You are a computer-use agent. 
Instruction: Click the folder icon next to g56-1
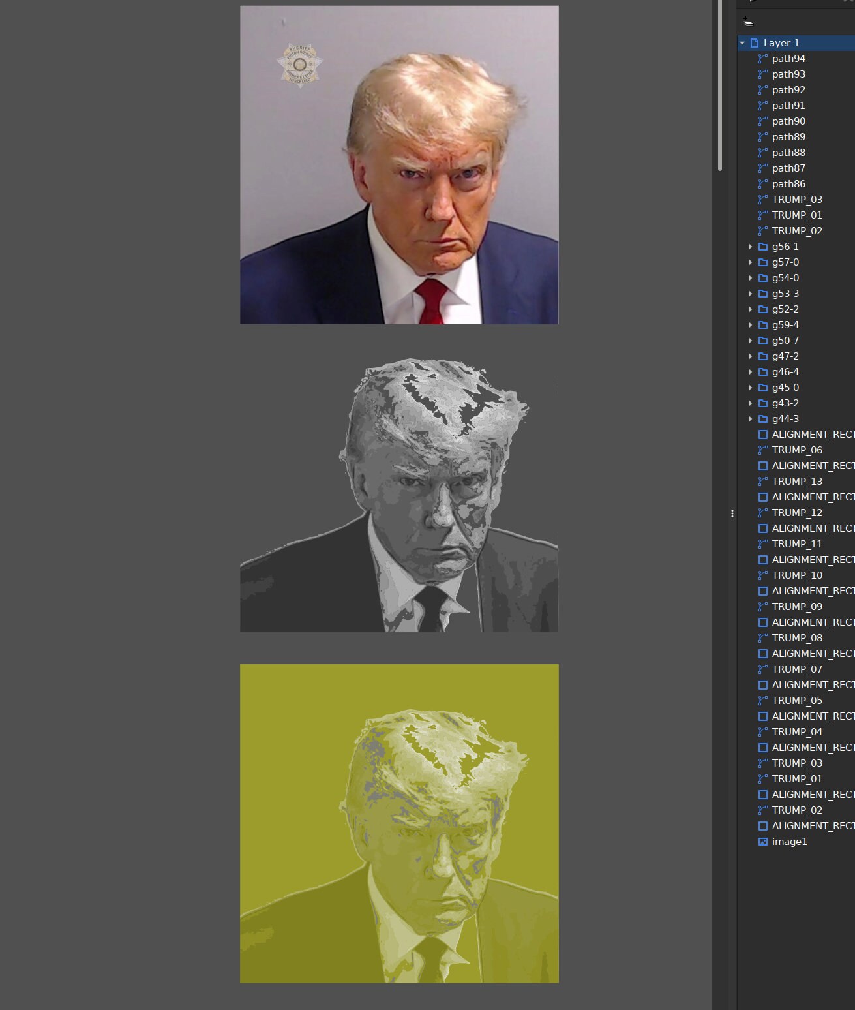[x=763, y=247]
